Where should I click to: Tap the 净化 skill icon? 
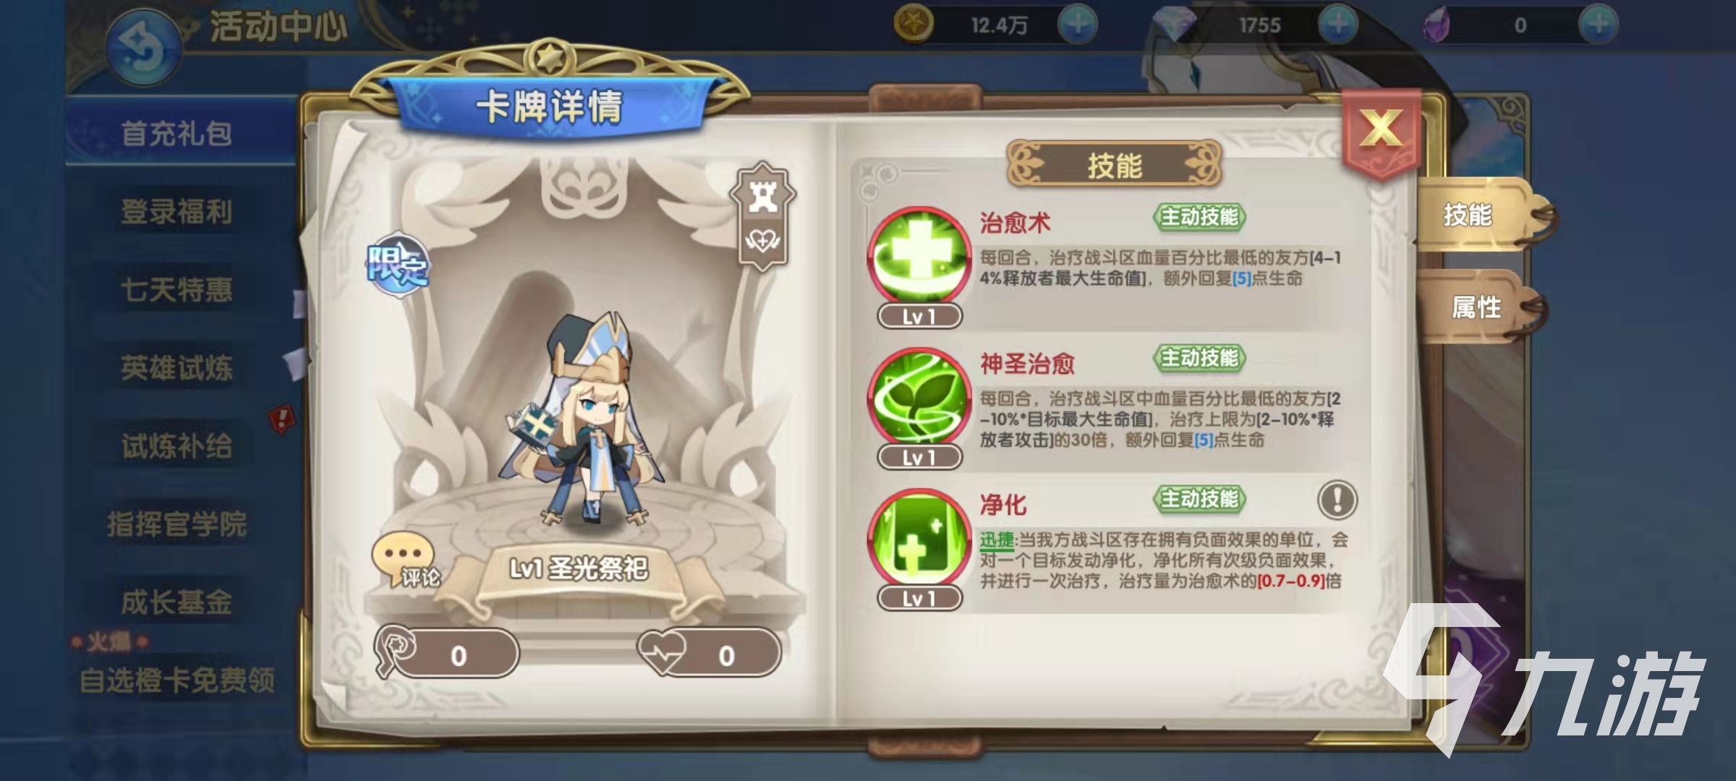click(x=919, y=539)
